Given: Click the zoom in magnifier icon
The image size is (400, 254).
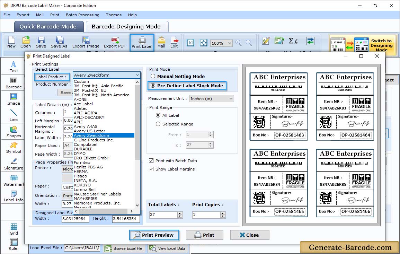Looking at the screenshot, I should [x=239, y=43].
